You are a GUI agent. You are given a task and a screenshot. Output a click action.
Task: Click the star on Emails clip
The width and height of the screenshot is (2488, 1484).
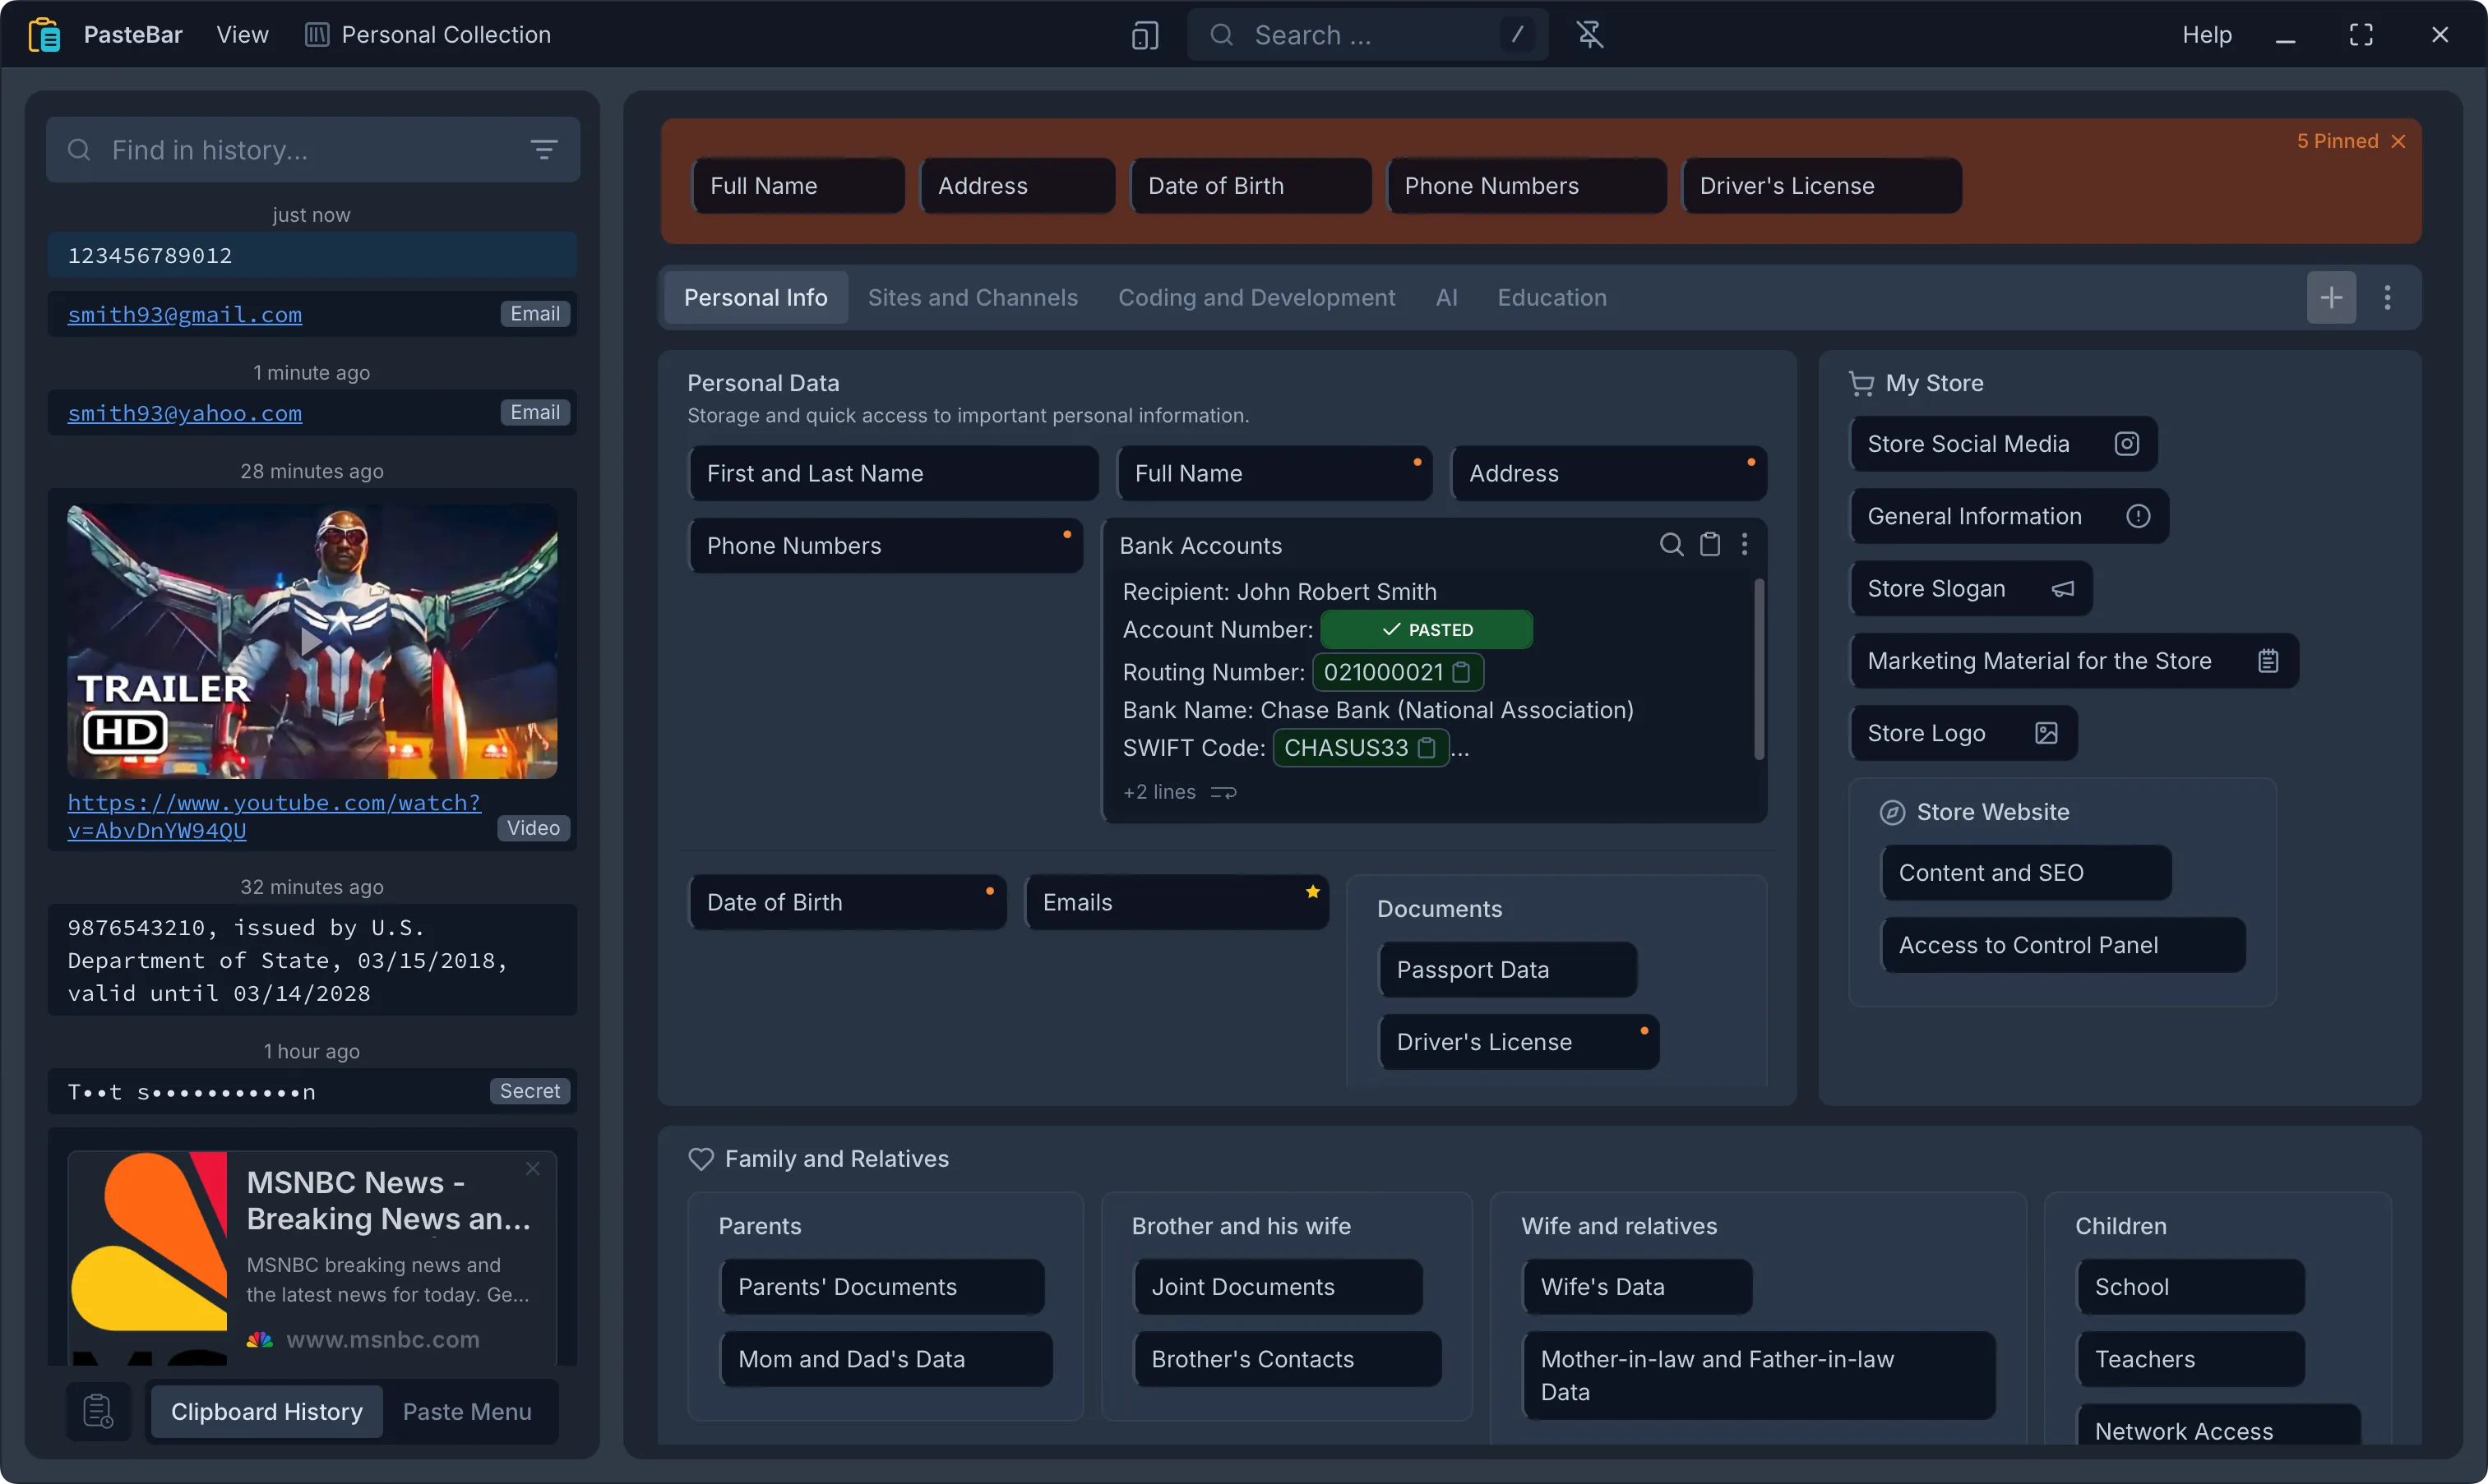point(1312,892)
